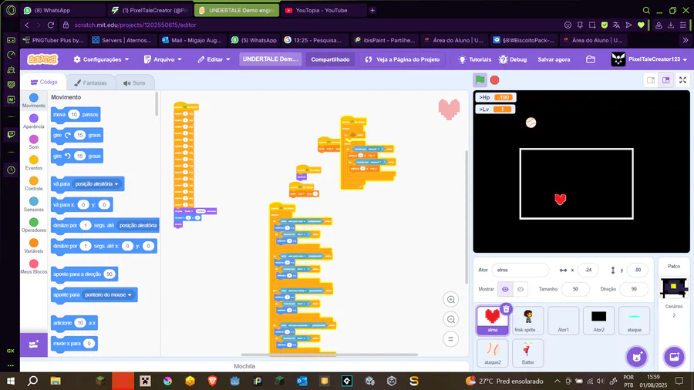
Task: Open the Configurações dropdown menu
Action: 101,59
